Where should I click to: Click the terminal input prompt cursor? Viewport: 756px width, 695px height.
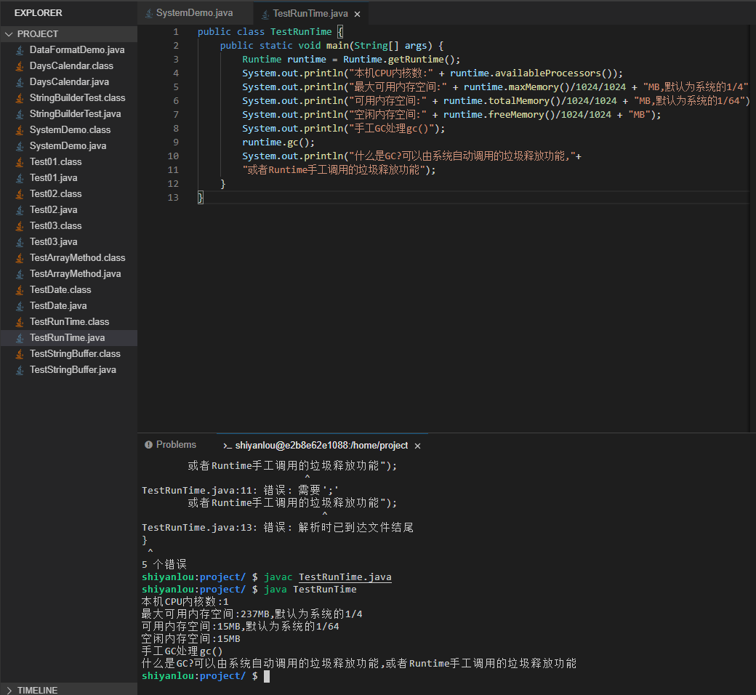267,676
